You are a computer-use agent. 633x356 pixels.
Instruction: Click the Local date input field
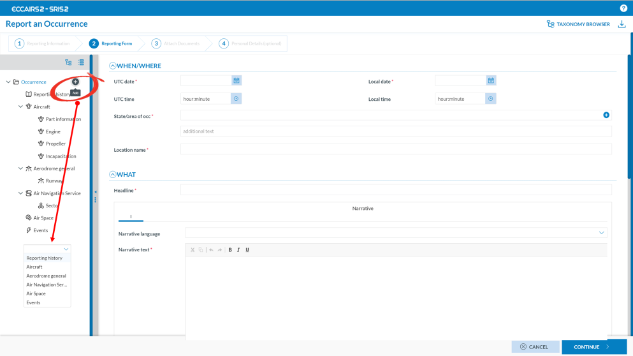click(x=461, y=81)
